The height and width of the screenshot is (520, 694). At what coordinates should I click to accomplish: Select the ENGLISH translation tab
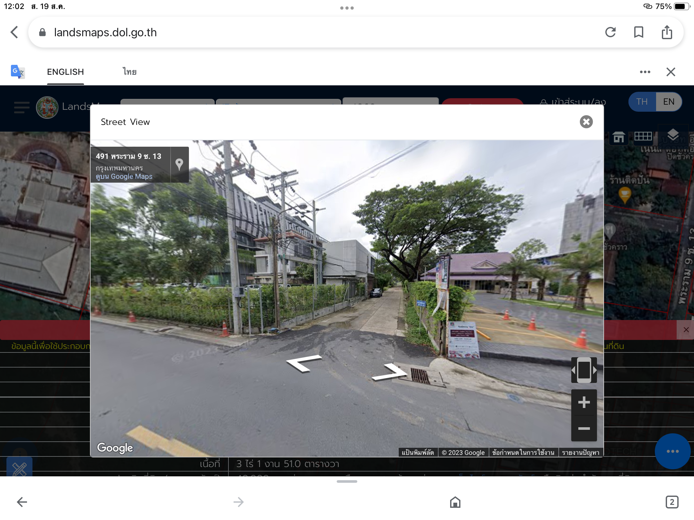pos(66,72)
